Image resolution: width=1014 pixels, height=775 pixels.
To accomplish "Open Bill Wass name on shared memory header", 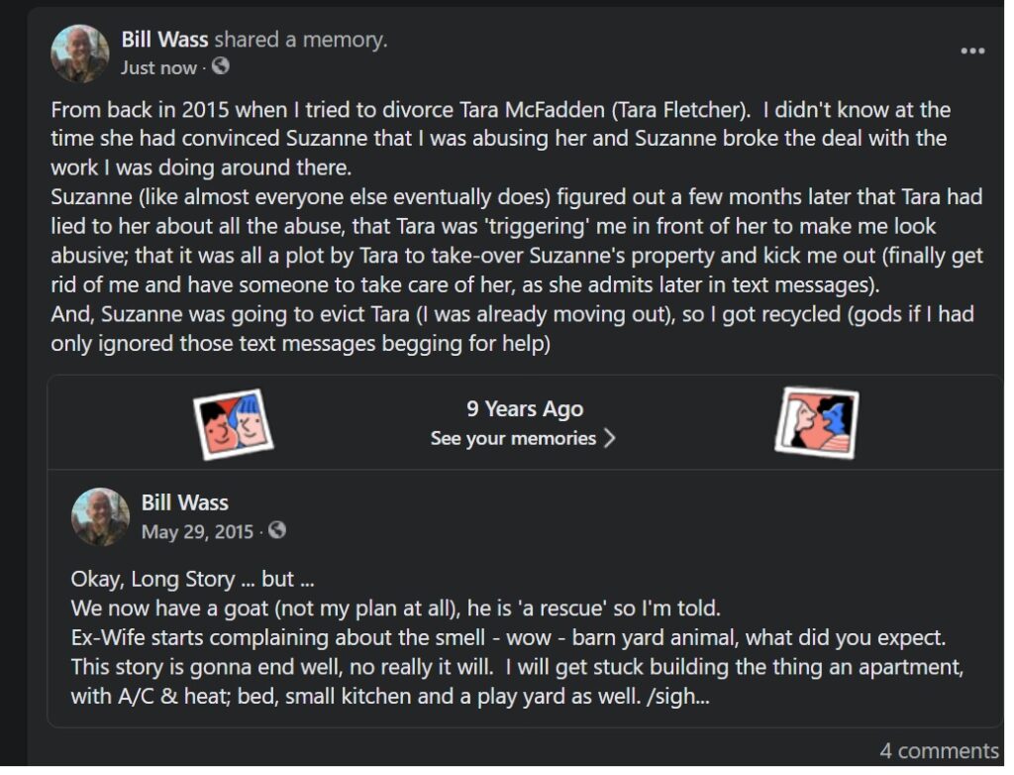I will tap(165, 40).
